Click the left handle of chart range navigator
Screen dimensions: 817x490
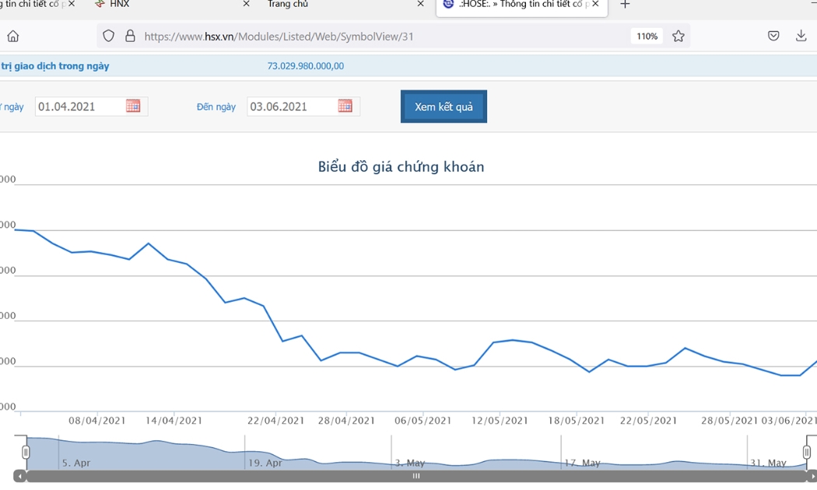click(x=26, y=452)
